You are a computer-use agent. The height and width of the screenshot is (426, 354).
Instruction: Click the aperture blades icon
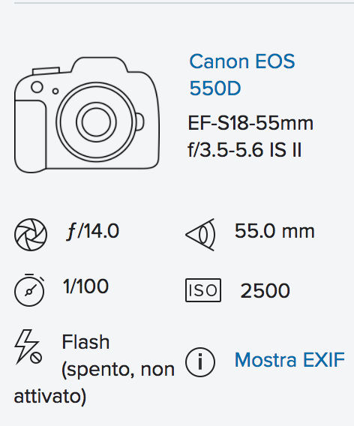tap(31, 235)
